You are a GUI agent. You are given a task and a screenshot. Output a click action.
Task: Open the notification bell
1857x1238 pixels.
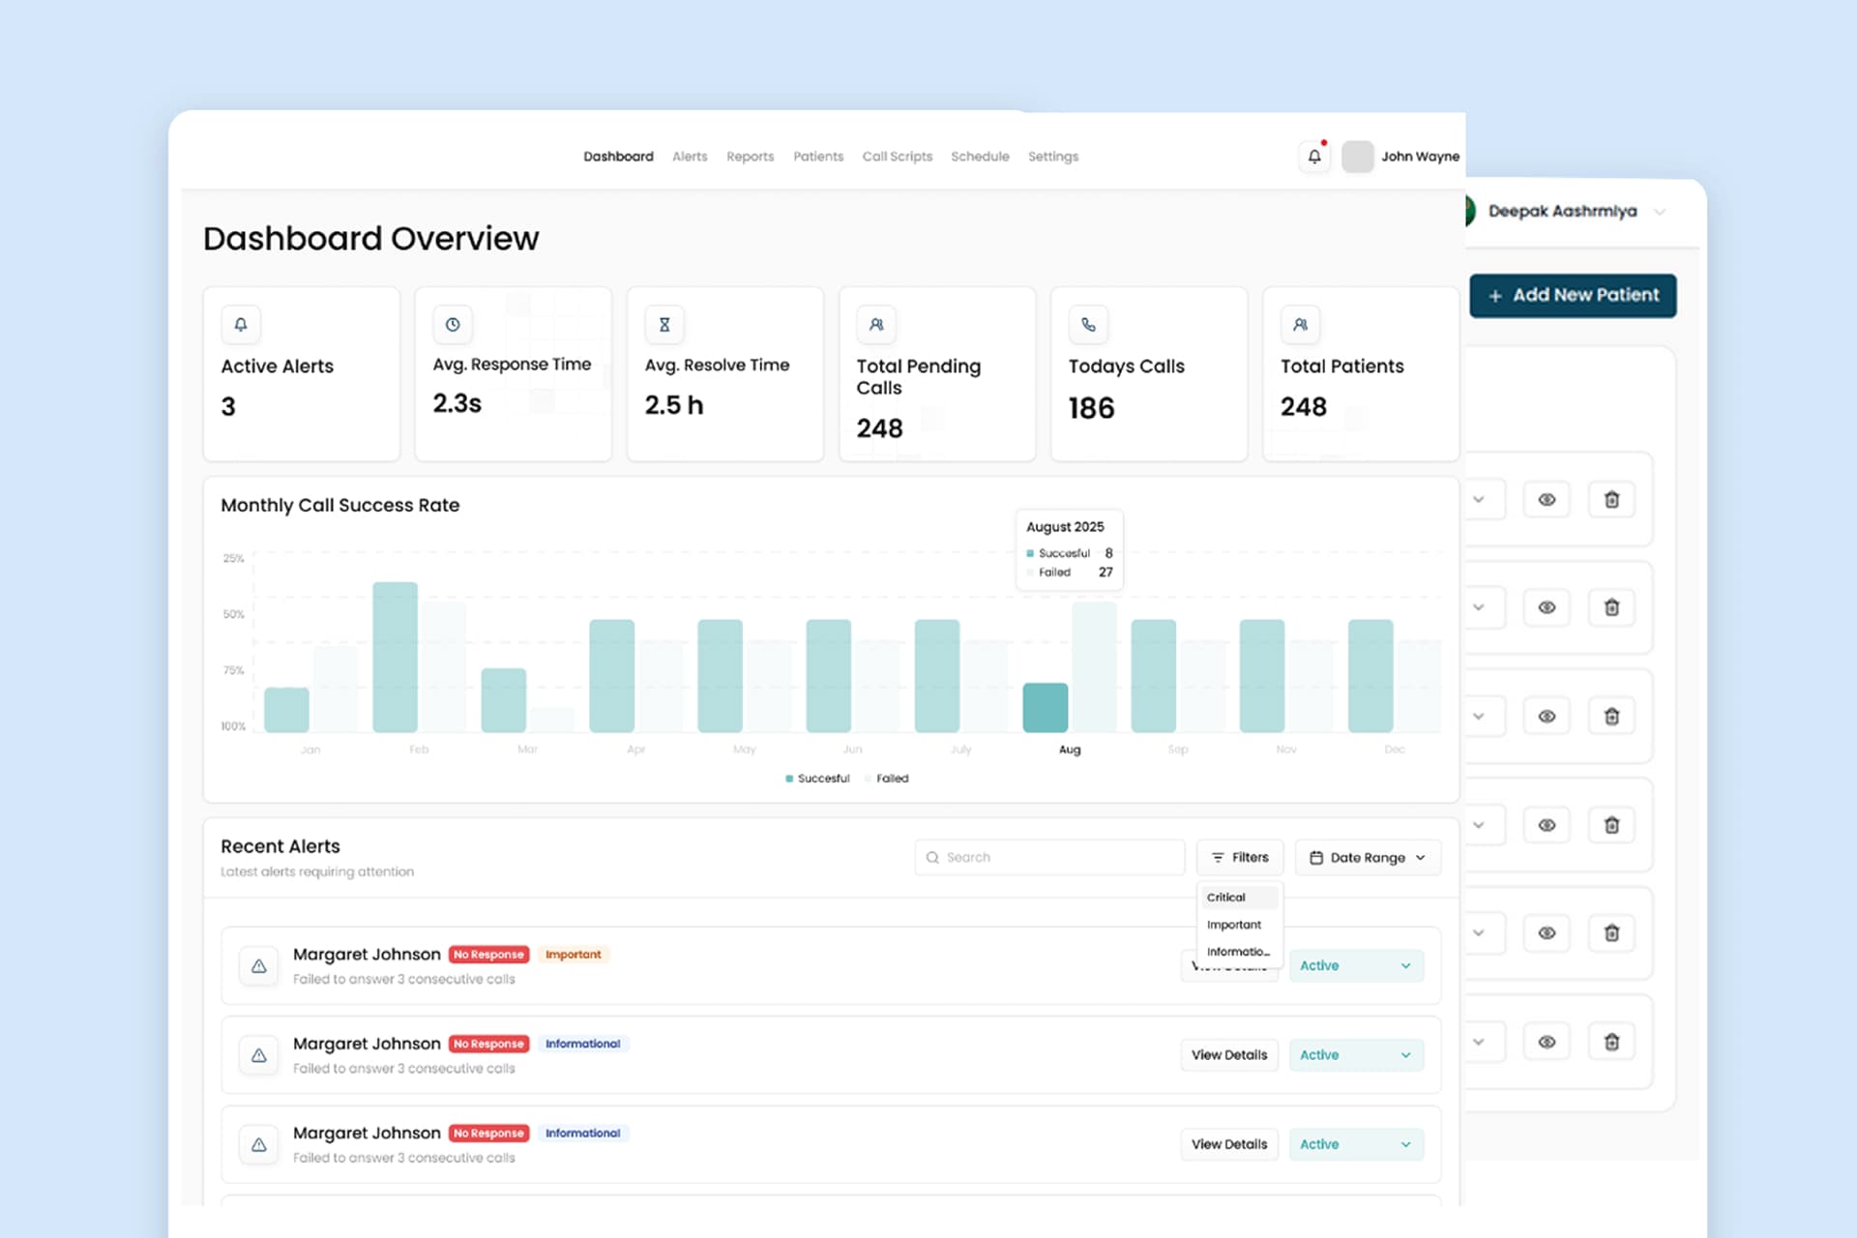1313,156
